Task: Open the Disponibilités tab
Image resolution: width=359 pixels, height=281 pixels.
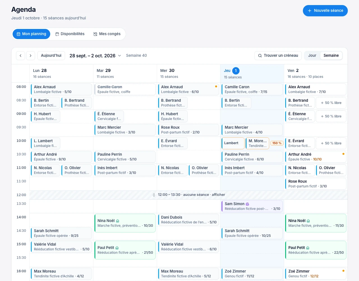Action: [x=70, y=34]
